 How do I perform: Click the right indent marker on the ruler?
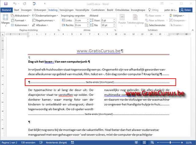(x=169, y=35)
